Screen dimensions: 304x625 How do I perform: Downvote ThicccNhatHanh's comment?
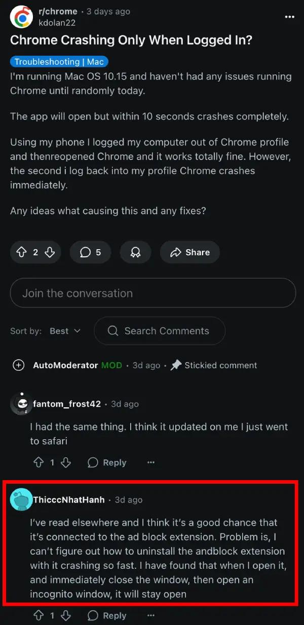66,615
